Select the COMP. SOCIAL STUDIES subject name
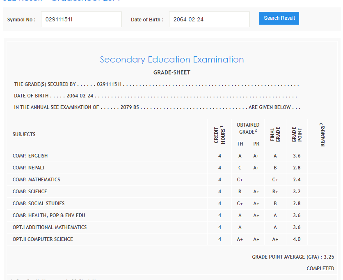Image resolution: width=343 pixels, height=280 pixels. point(39,204)
